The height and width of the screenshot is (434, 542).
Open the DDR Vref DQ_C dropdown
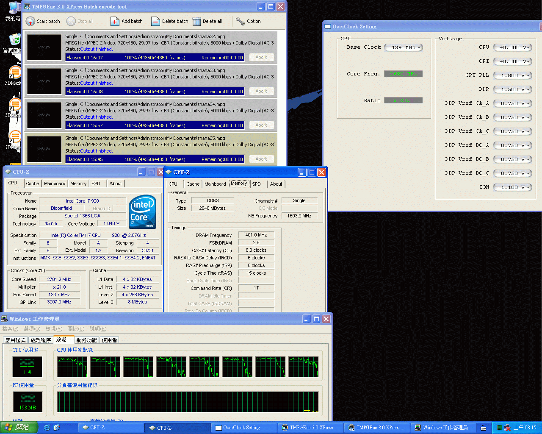click(512, 173)
